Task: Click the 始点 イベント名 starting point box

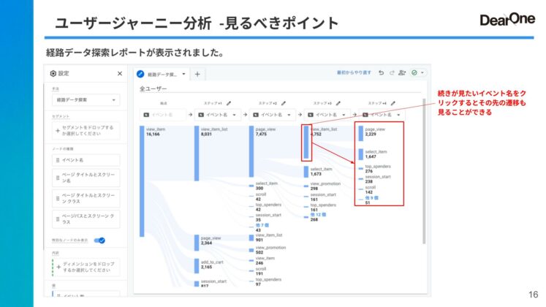Action: click(x=163, y=115)
